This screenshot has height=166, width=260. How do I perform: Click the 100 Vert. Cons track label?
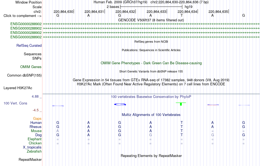point(15,103)
